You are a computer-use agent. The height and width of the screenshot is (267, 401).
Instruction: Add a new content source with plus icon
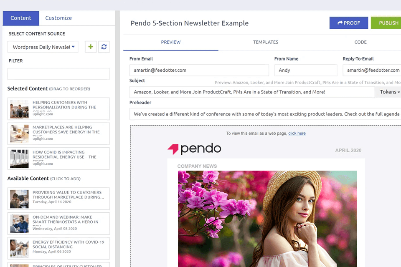(x=91, y=47)
